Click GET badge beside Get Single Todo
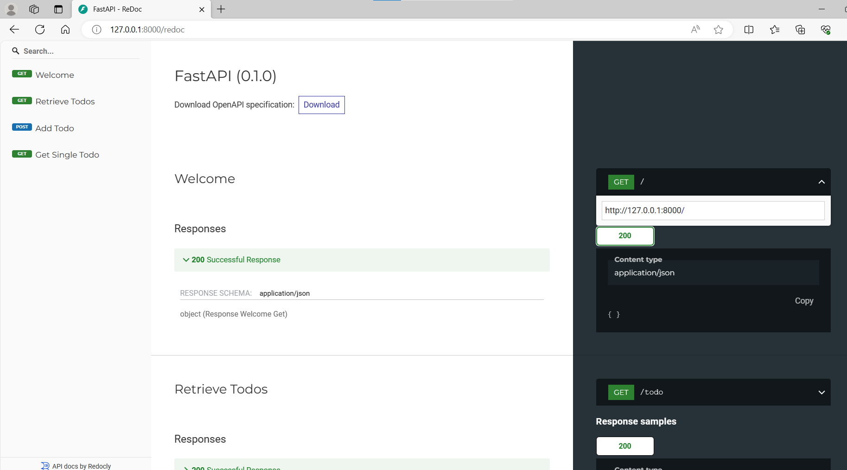The width and height of the screenshot is (847, 470). click(22, 154)
